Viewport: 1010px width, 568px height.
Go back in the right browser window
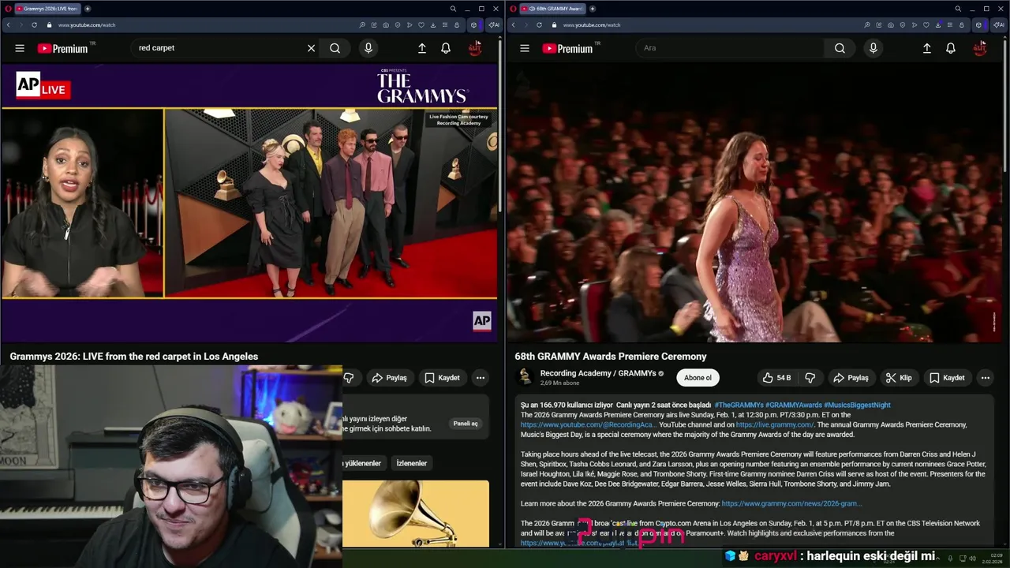pos(513,24)
